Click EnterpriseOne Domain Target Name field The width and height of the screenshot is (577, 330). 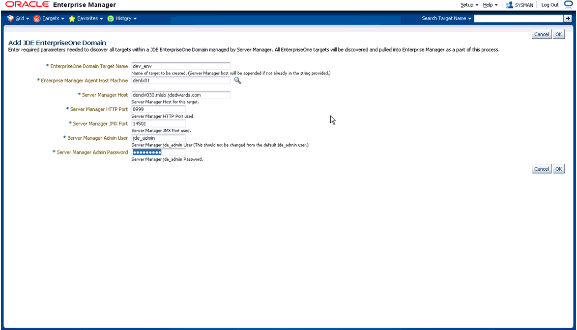click(x=181, y=66)
